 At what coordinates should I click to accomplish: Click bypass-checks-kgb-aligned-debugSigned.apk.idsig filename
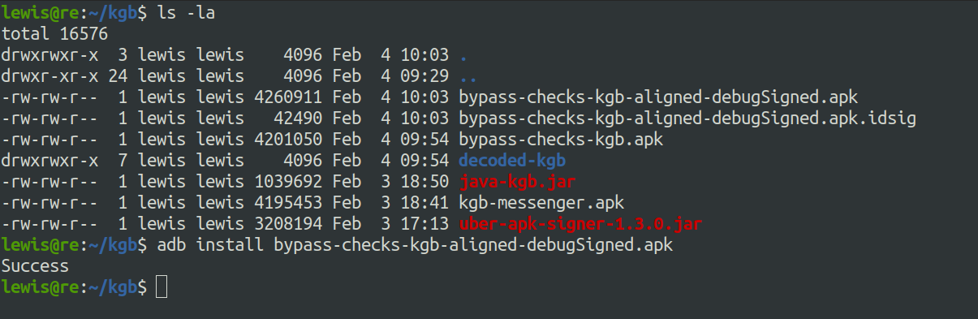pos(687,119)
